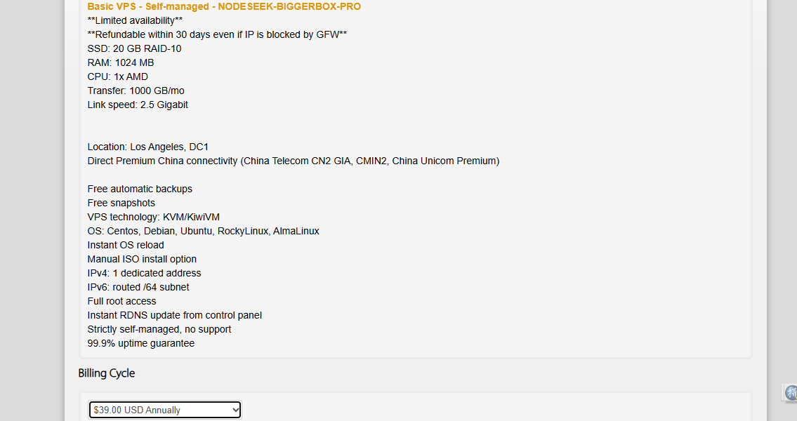Click the Link speed: 2.5 Gigabit line
The width and height of the screenshot is (797, 421).
click(138, 105)
